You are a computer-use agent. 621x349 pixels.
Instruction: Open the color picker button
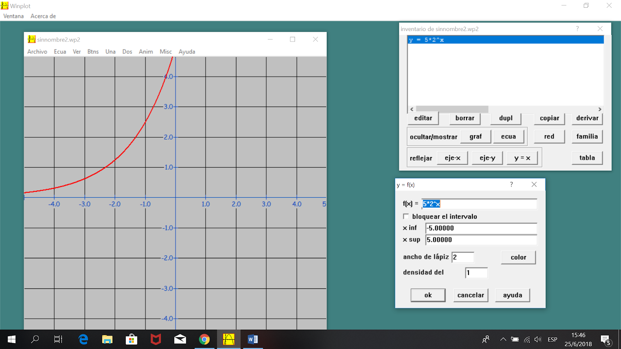(x=519, y=257)
